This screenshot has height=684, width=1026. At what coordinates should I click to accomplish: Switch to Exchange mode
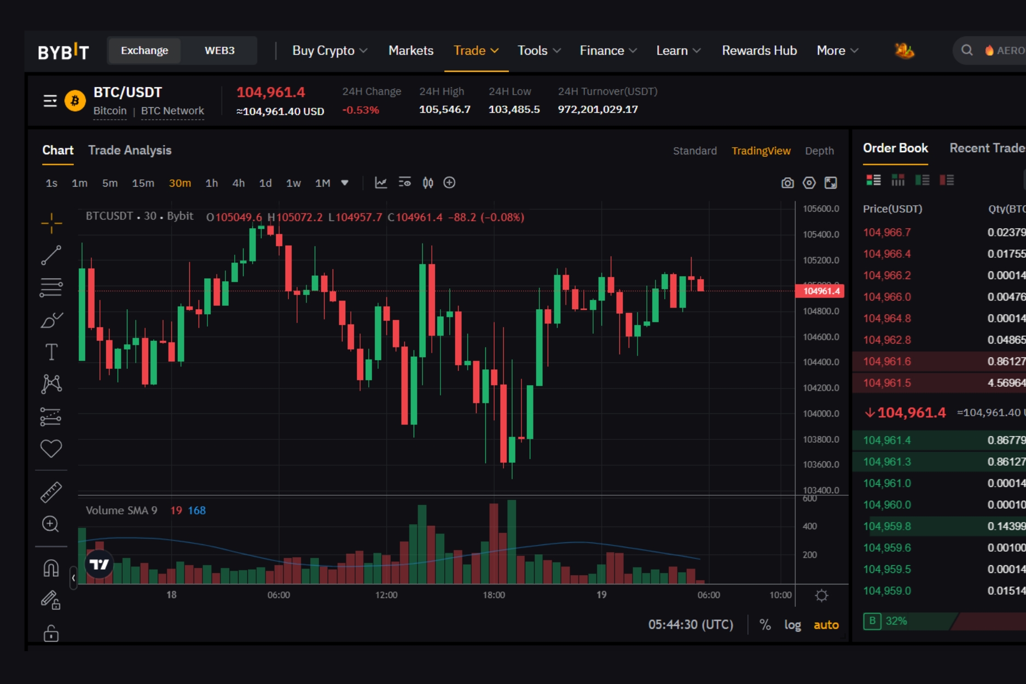pyautogui.click(x=144, y=50)
